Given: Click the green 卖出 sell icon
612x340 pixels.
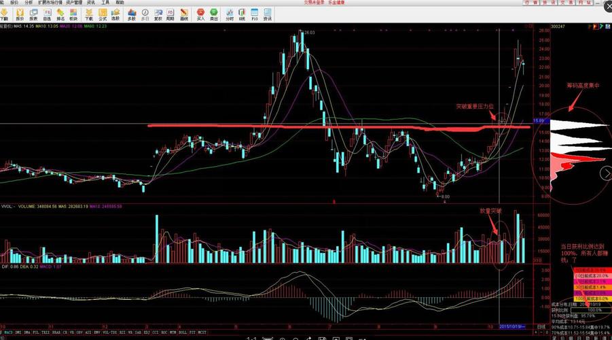Looking at the screenshot, I should point(214,15).
